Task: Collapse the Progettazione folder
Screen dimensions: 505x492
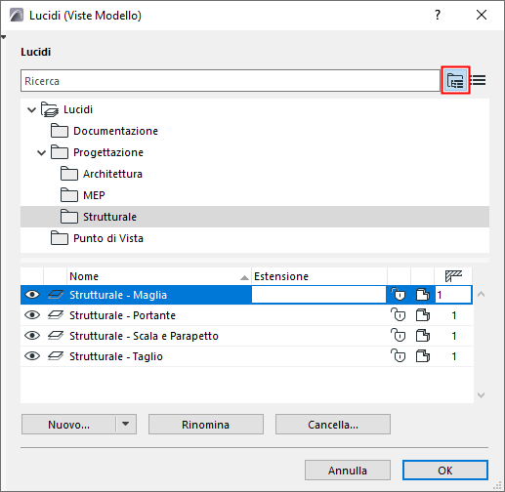Action: [x=41, y=152]
